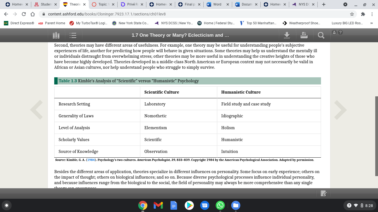Click the address bar URL field
This screenshot has width=378, height=212.
click(x=194, y=14)
